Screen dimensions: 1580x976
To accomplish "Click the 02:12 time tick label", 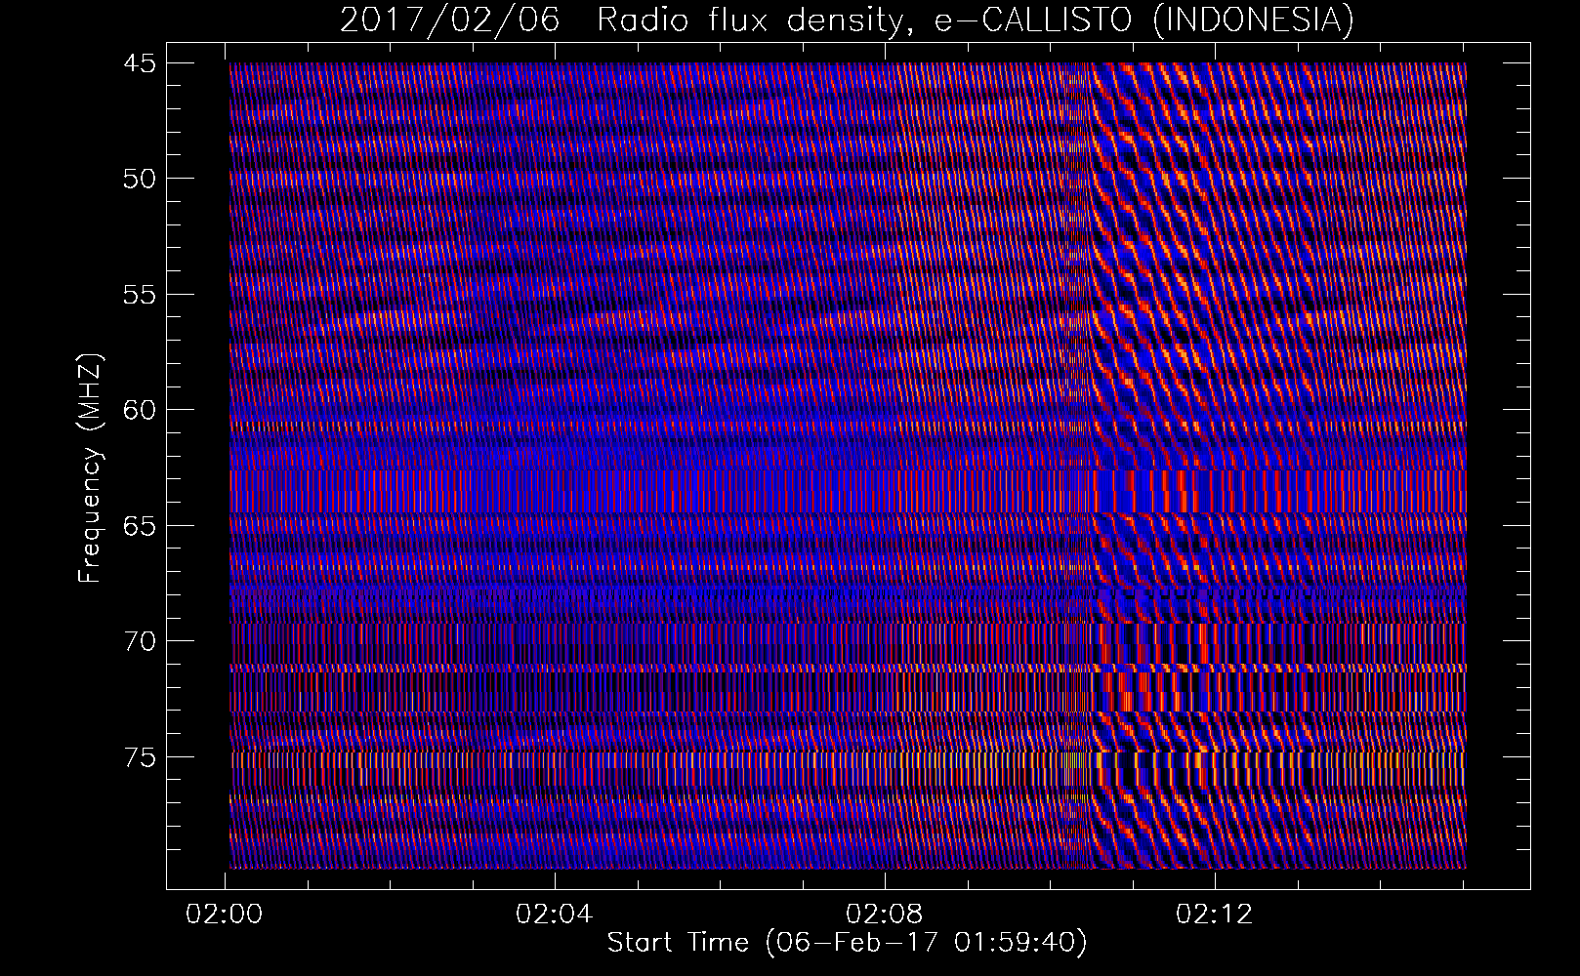I will coord(1214,915).
